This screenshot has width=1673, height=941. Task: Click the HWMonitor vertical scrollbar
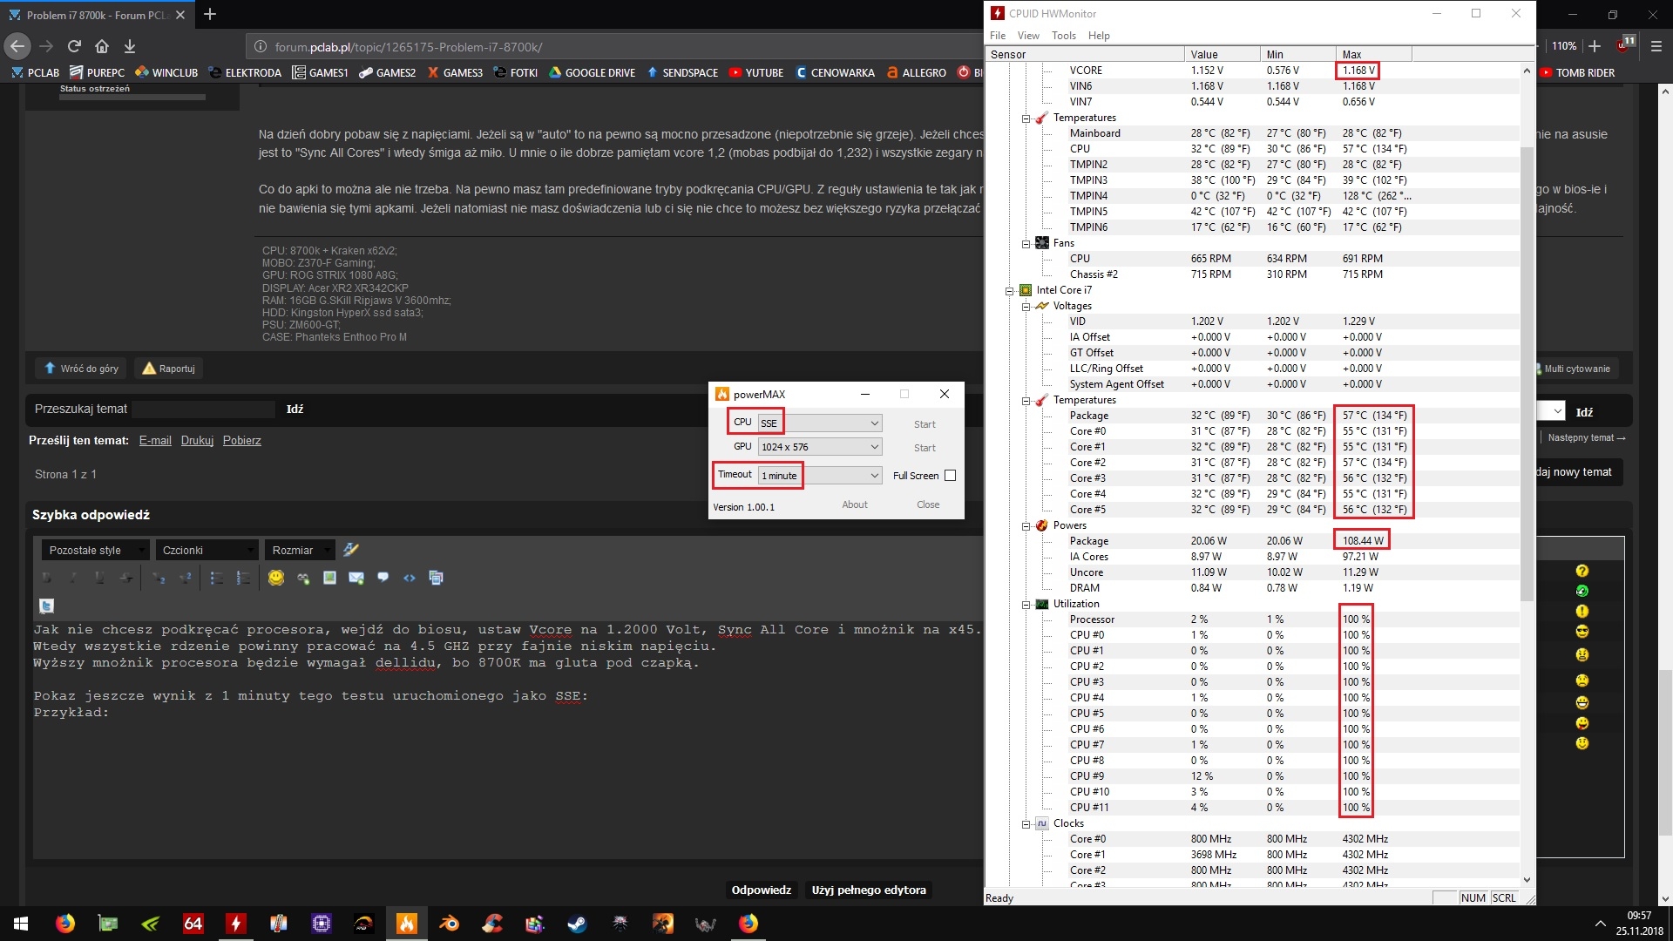click(x=1526, y=375)
